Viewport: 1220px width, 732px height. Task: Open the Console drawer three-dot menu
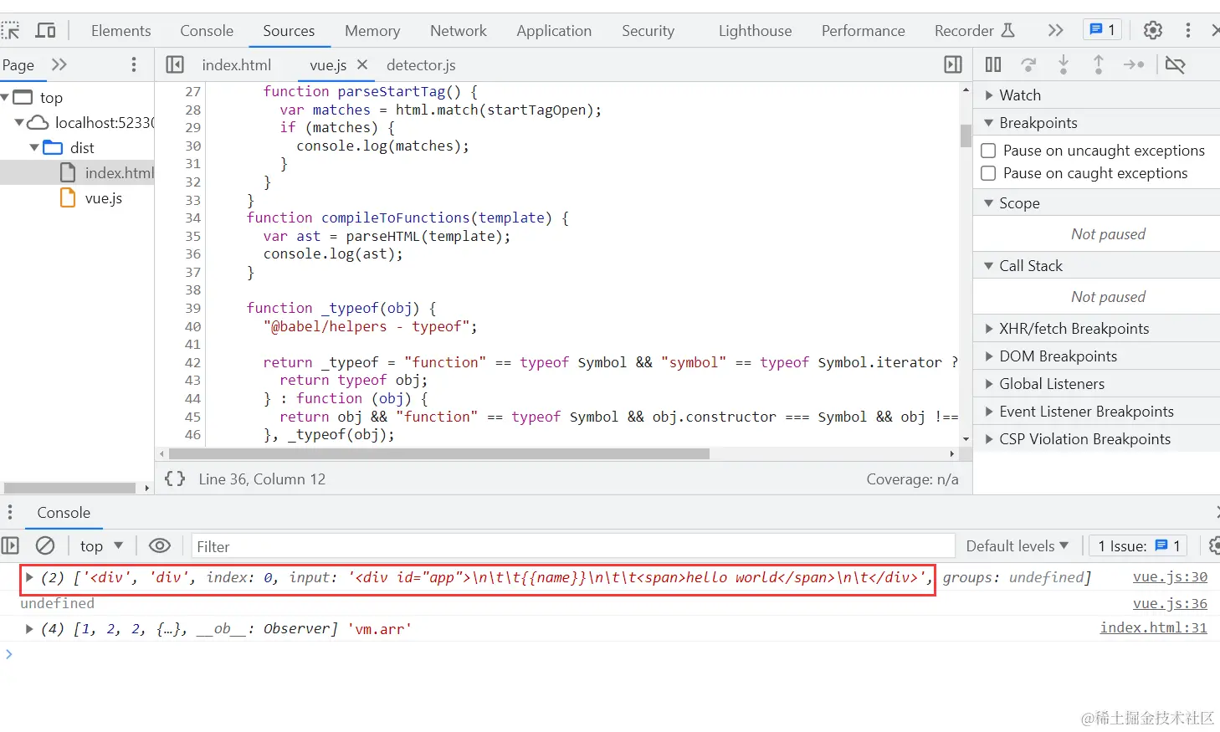coord(10,512)
